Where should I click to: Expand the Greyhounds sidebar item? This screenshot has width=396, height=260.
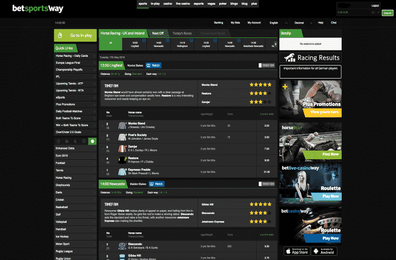click(x=75, y=185)
